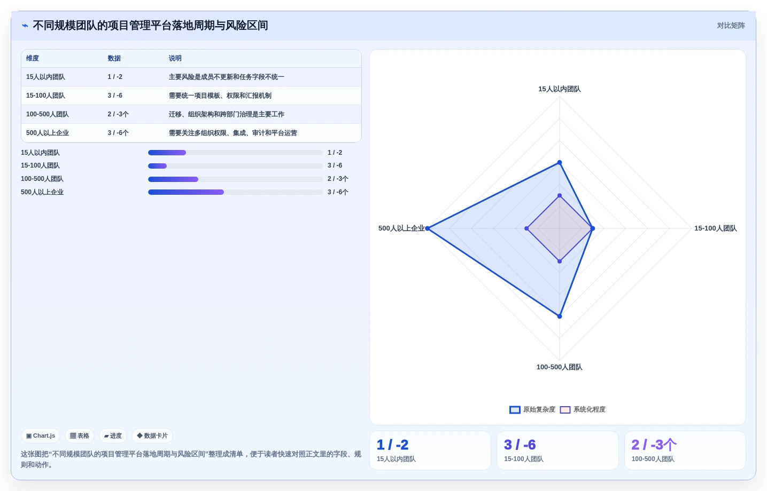Click the 100-500人团队 progress bar
Screen dimensions: 767x491
coord(236,179)
